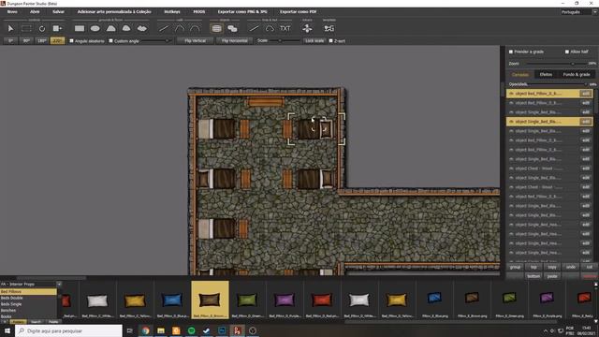This screenshot has width=599, height=337.
Task: Select Beds Single in the category list
Action: (28, 304)
